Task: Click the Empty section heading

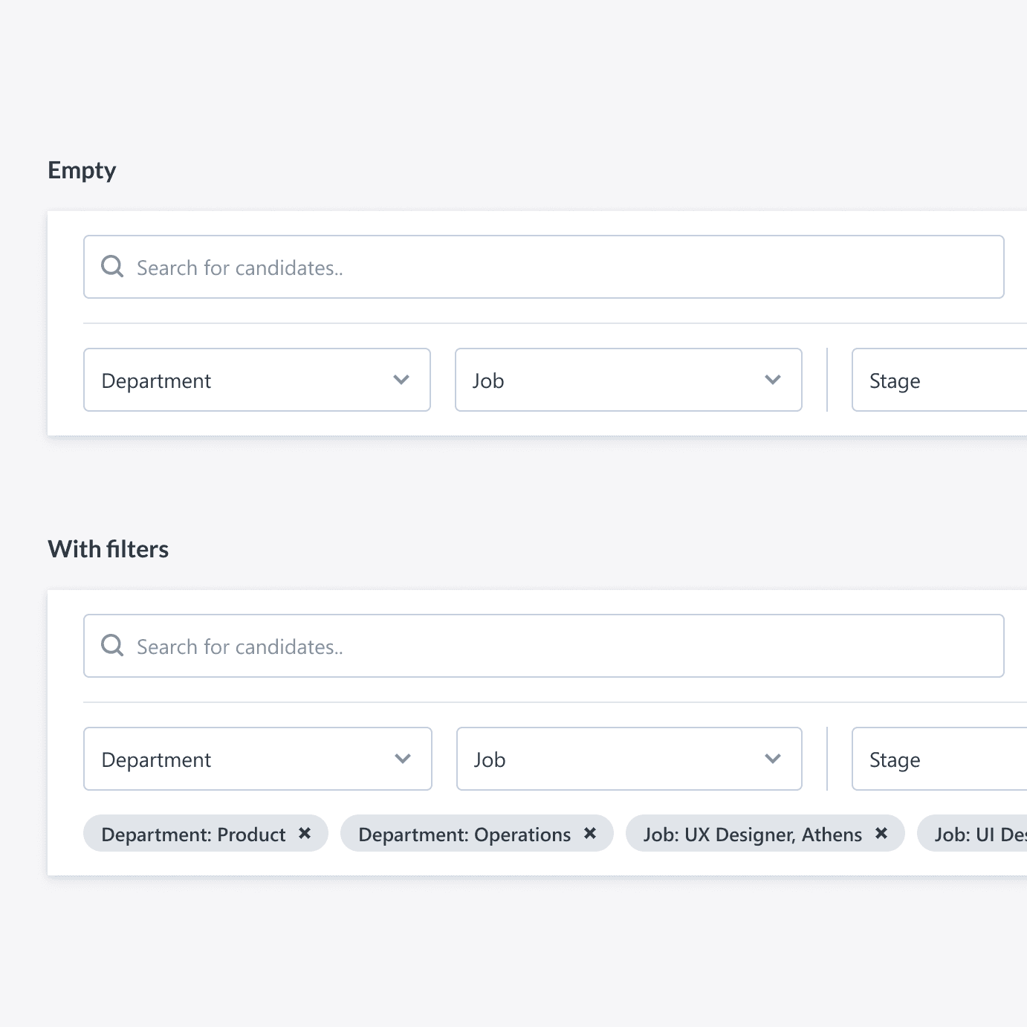Action: [x=82, y=171]
